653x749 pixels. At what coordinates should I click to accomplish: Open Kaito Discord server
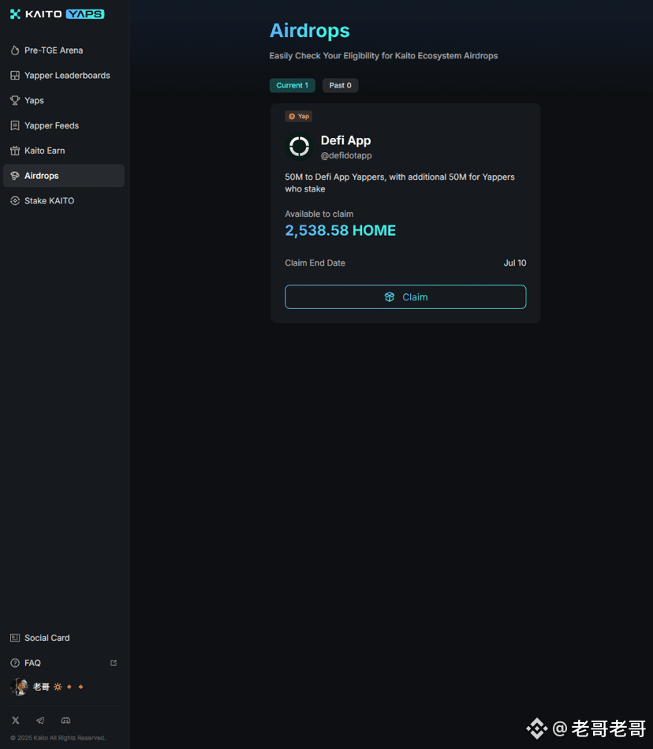66,721
